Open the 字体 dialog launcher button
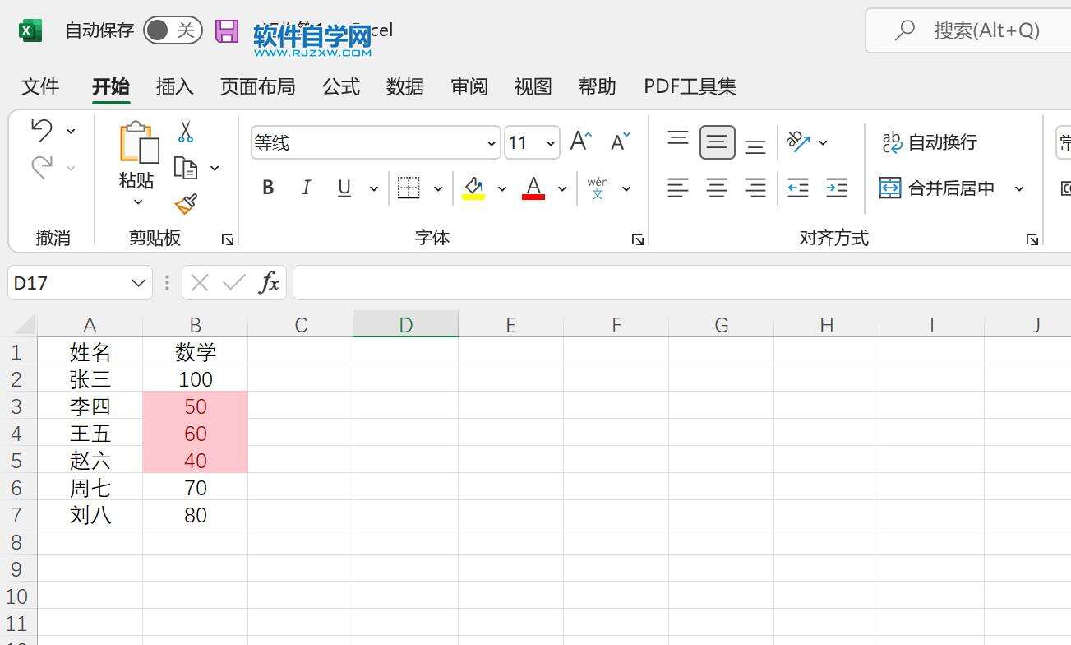Screen dimensions: 1071x645 tap(637, 239)
